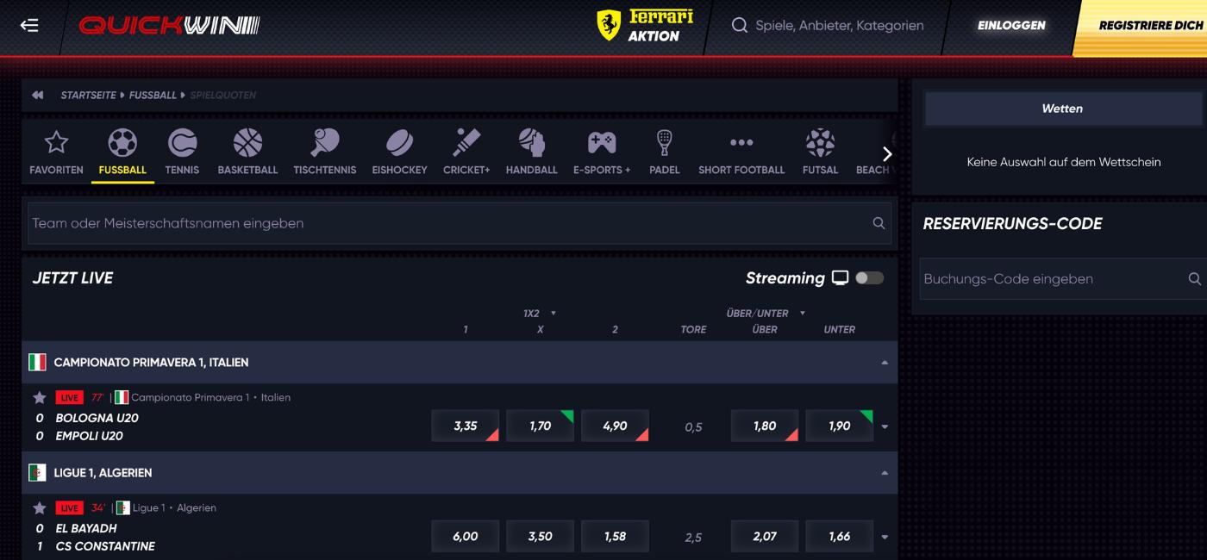Open the Ferrari Aktion promotion
Image resolution: width=1207 pixels, height=560 pixels.
point(645,25)
